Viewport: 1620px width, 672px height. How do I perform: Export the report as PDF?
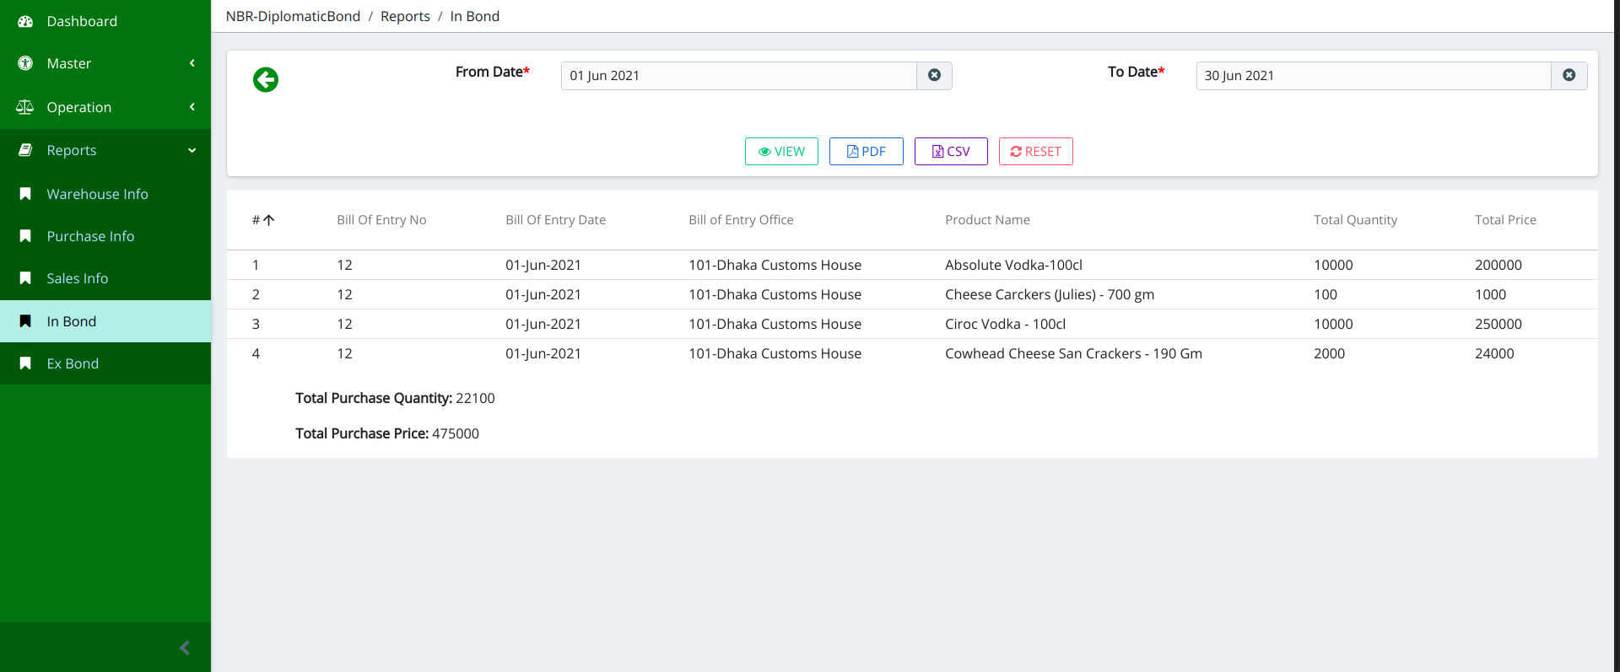click(866, 152)
